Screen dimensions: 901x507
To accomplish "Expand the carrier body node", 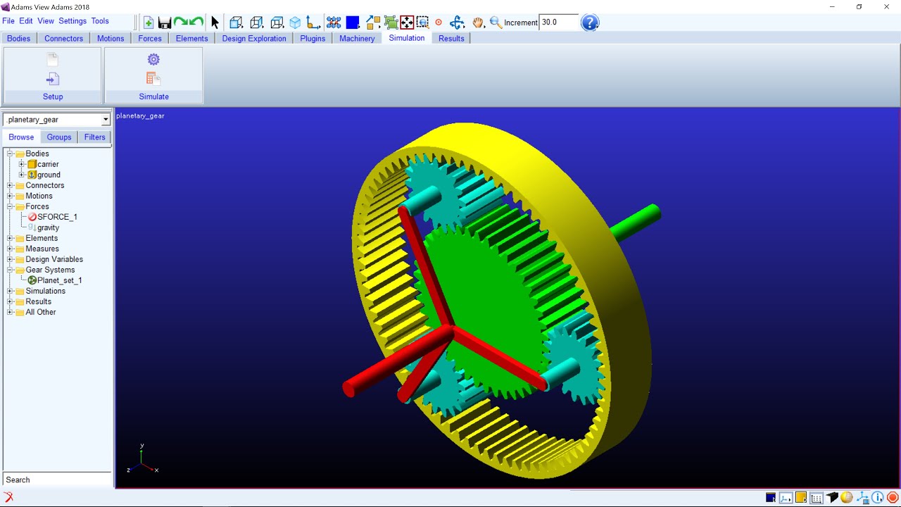I will click(x=22, y=164).
